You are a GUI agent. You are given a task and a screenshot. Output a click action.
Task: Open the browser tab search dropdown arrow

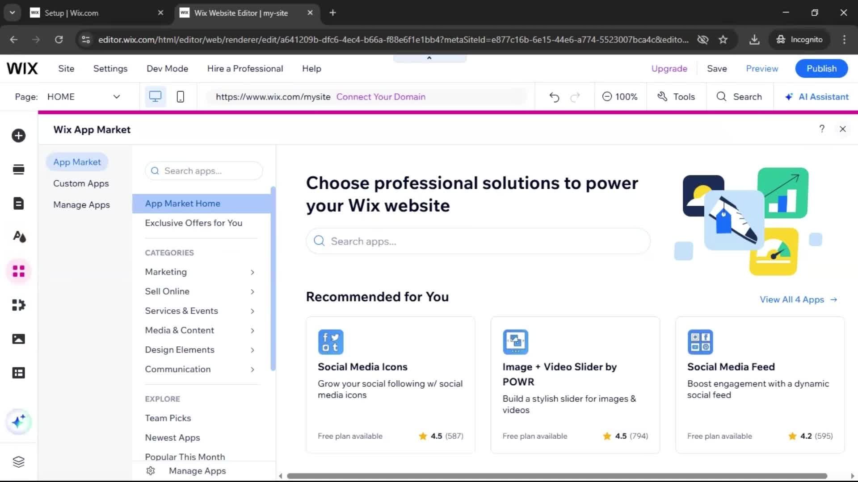pyautogui.click(x=12, y=12)
